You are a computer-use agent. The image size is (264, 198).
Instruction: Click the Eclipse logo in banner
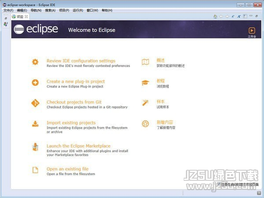pos(36,29)
